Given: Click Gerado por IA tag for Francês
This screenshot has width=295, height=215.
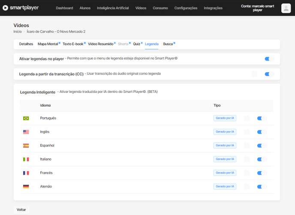Looking at the screenshot, I should tap(225, 173).
